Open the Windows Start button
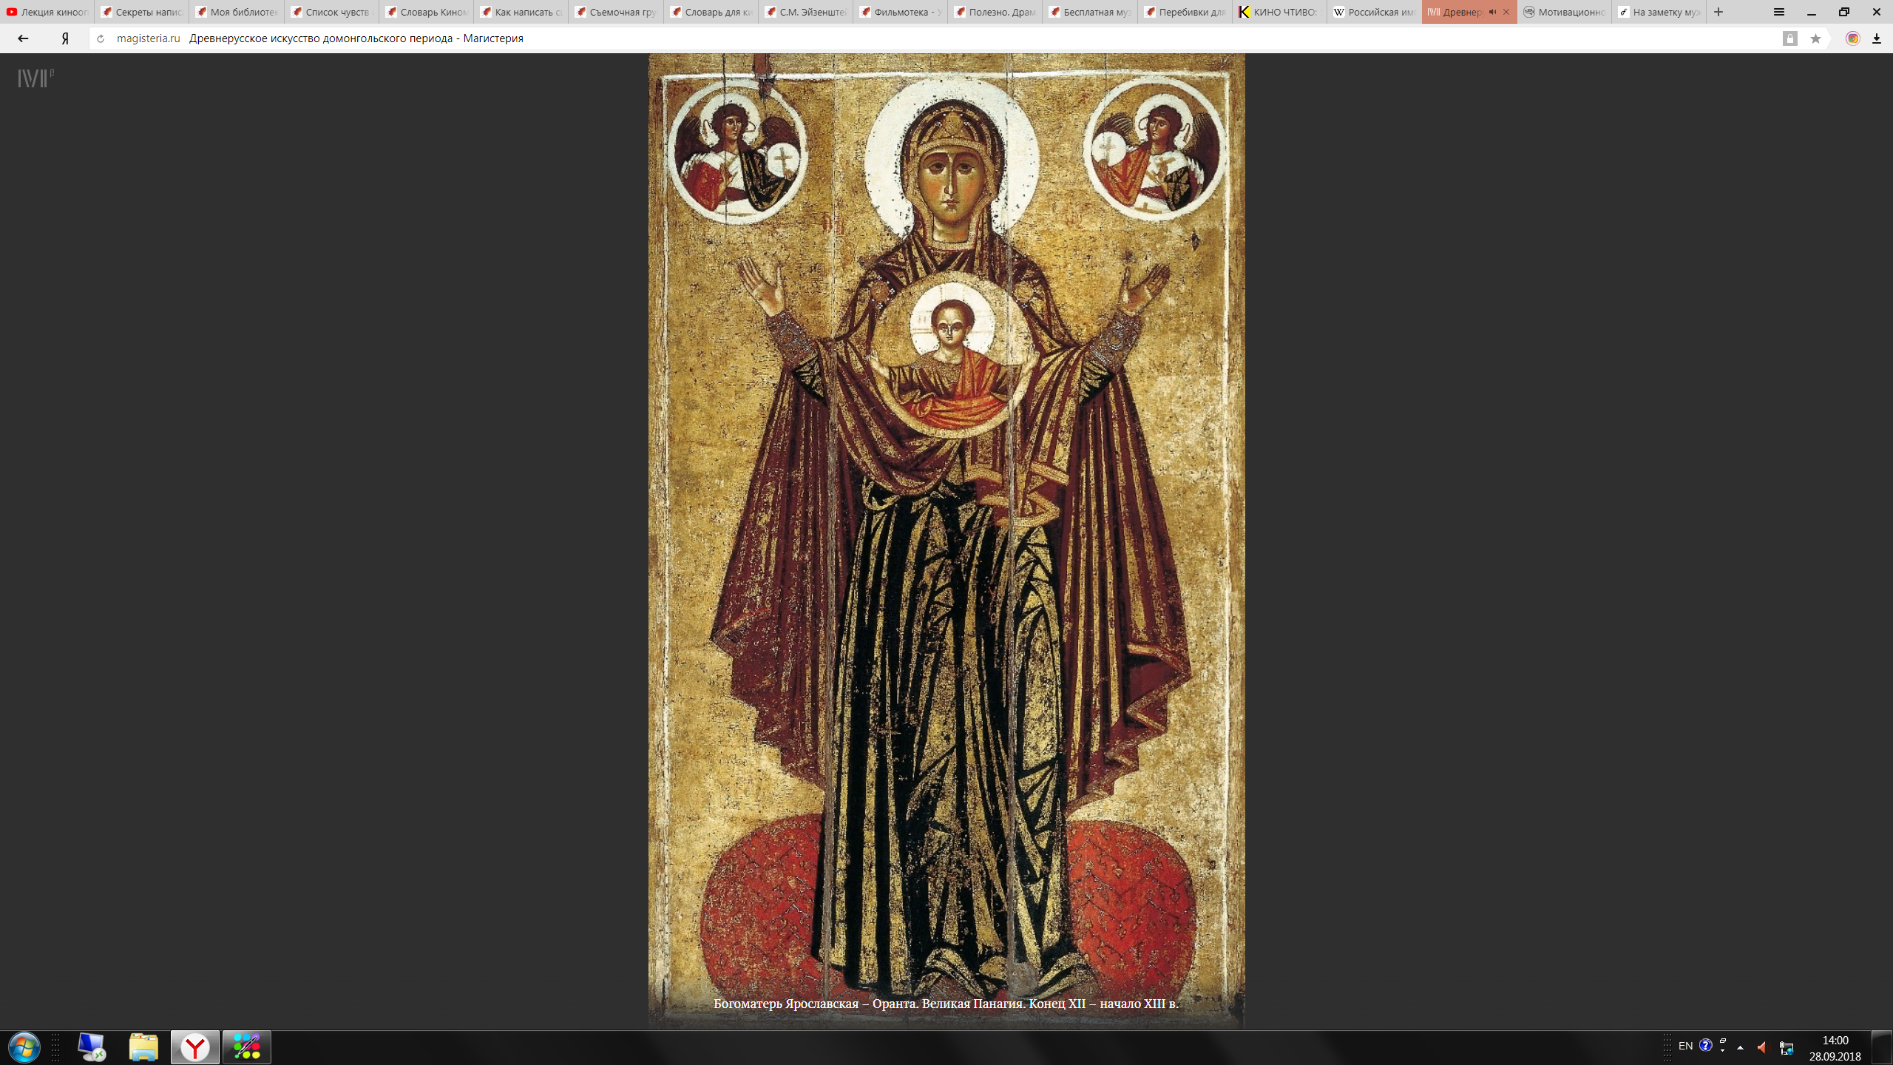The image size is (1893, 1065). tap(24, 1047)
